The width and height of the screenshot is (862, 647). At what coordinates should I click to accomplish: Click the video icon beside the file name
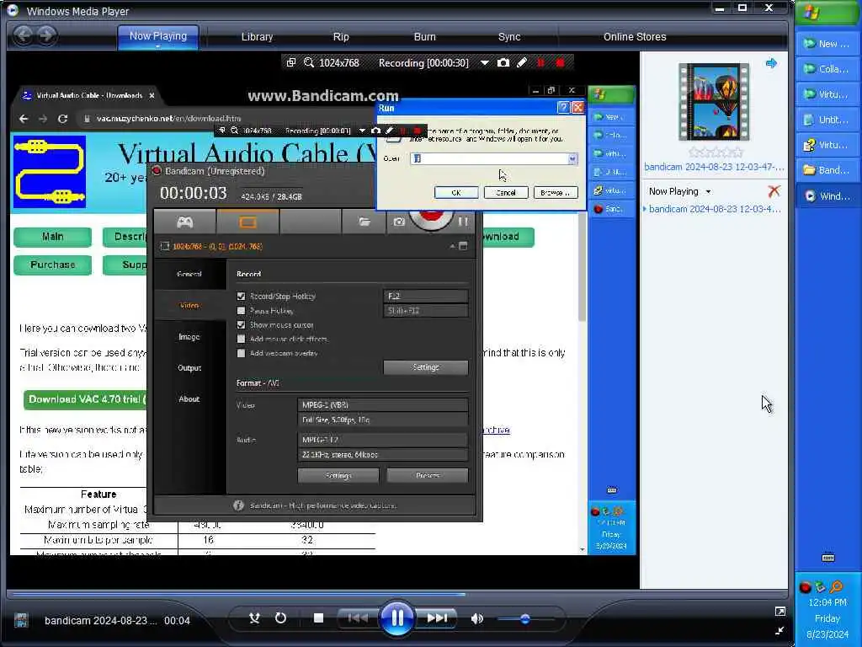pos(21,621)
